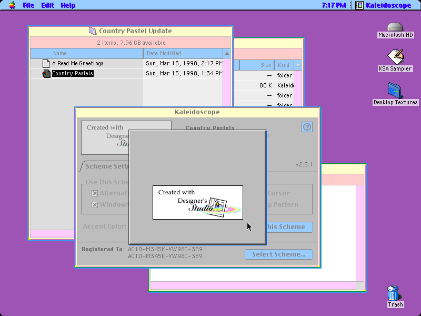Toggle the Alternate checkbox in Kaleidoscope
This screenshot has height=316, width=421.
(95, 193)
